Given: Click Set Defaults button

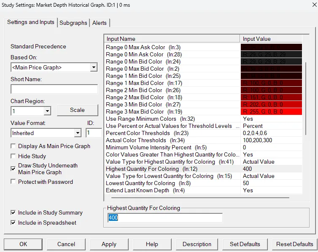Looking at the screenshot, I should coord(245,244).
